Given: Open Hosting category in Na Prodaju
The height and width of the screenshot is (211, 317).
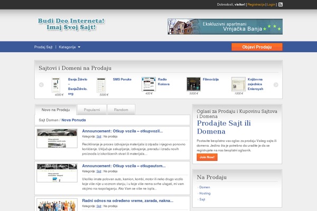Looking at the screenshot, I should (205, 193).
